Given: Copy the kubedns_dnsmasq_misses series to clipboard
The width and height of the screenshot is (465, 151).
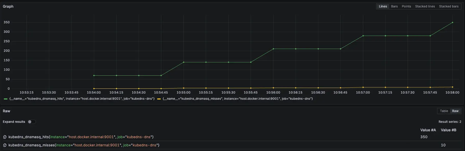Looking at the screenshot, I should pos(5,145).
